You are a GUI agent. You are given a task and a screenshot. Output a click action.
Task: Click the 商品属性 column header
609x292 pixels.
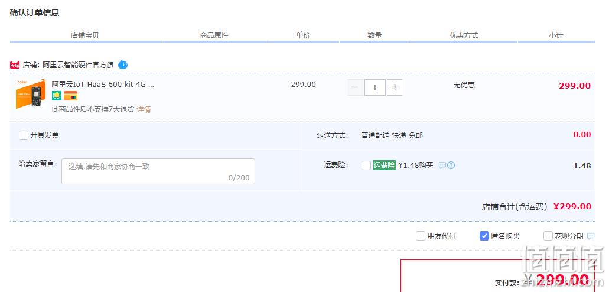pos(214,35)
